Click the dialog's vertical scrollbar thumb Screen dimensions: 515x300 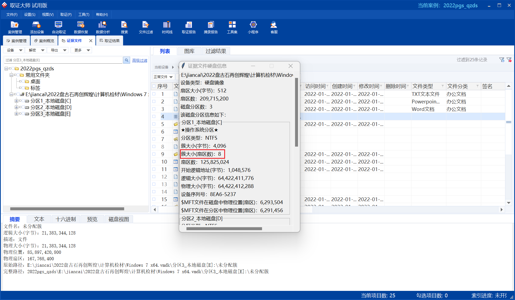click(296, 112)
